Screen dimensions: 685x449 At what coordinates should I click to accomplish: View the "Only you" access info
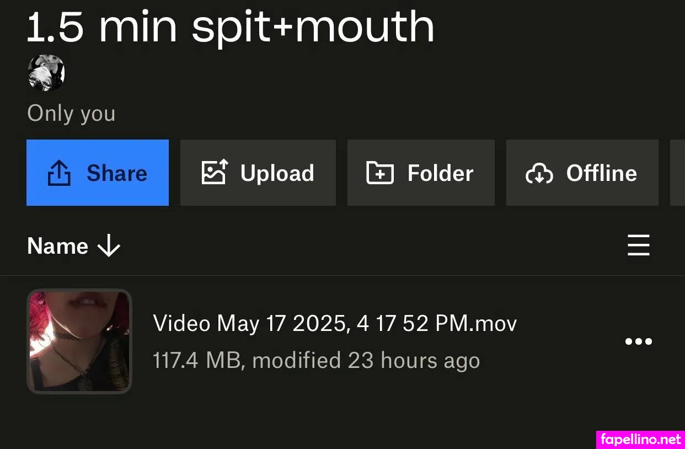click(71, 114)
